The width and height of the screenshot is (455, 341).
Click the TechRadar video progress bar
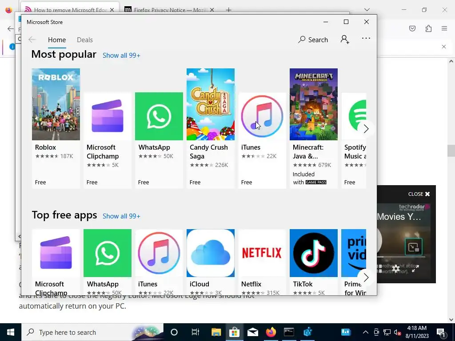401,257
